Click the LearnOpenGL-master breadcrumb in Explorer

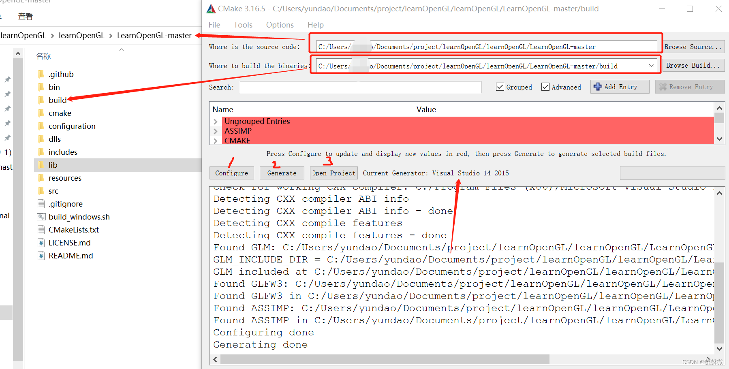(x=154, y=35)
